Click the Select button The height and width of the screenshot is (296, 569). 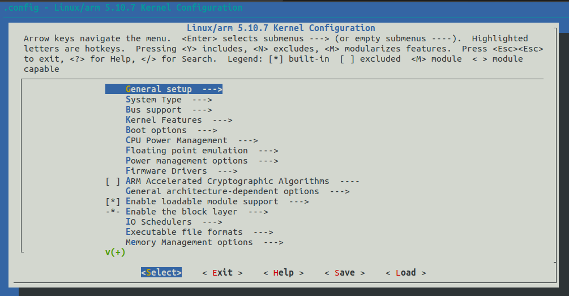161,272
